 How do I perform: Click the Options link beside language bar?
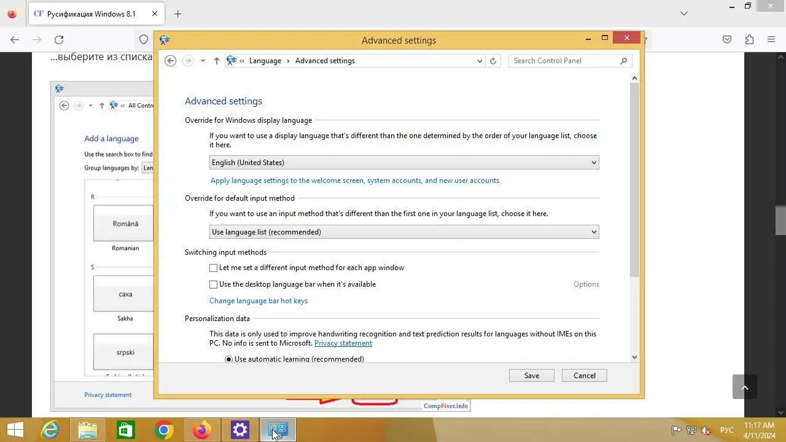[586, 284]
